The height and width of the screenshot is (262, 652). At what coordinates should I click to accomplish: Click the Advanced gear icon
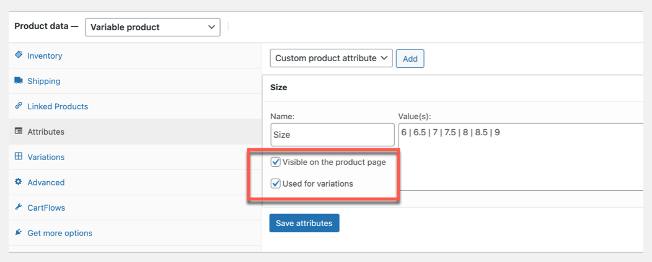pyautogui.click(x=19, y=182)
